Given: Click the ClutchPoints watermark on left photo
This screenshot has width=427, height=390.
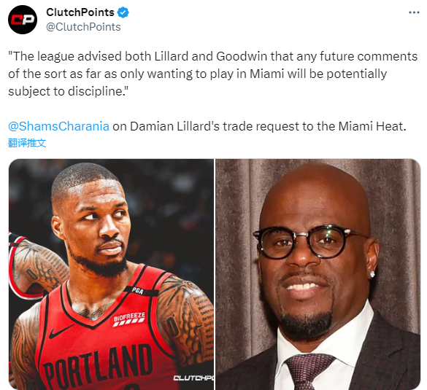Looking at the screenshot, I should (193, 378).
